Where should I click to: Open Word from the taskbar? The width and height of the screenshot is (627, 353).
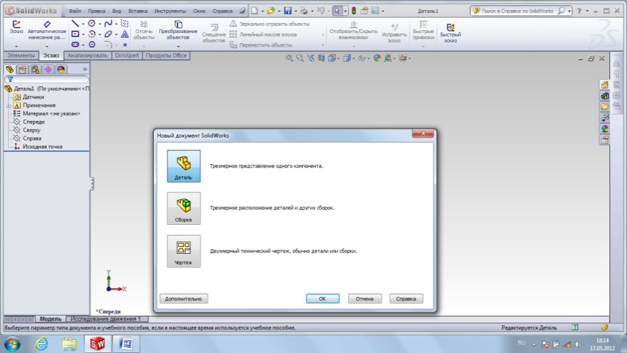point(126,344)
